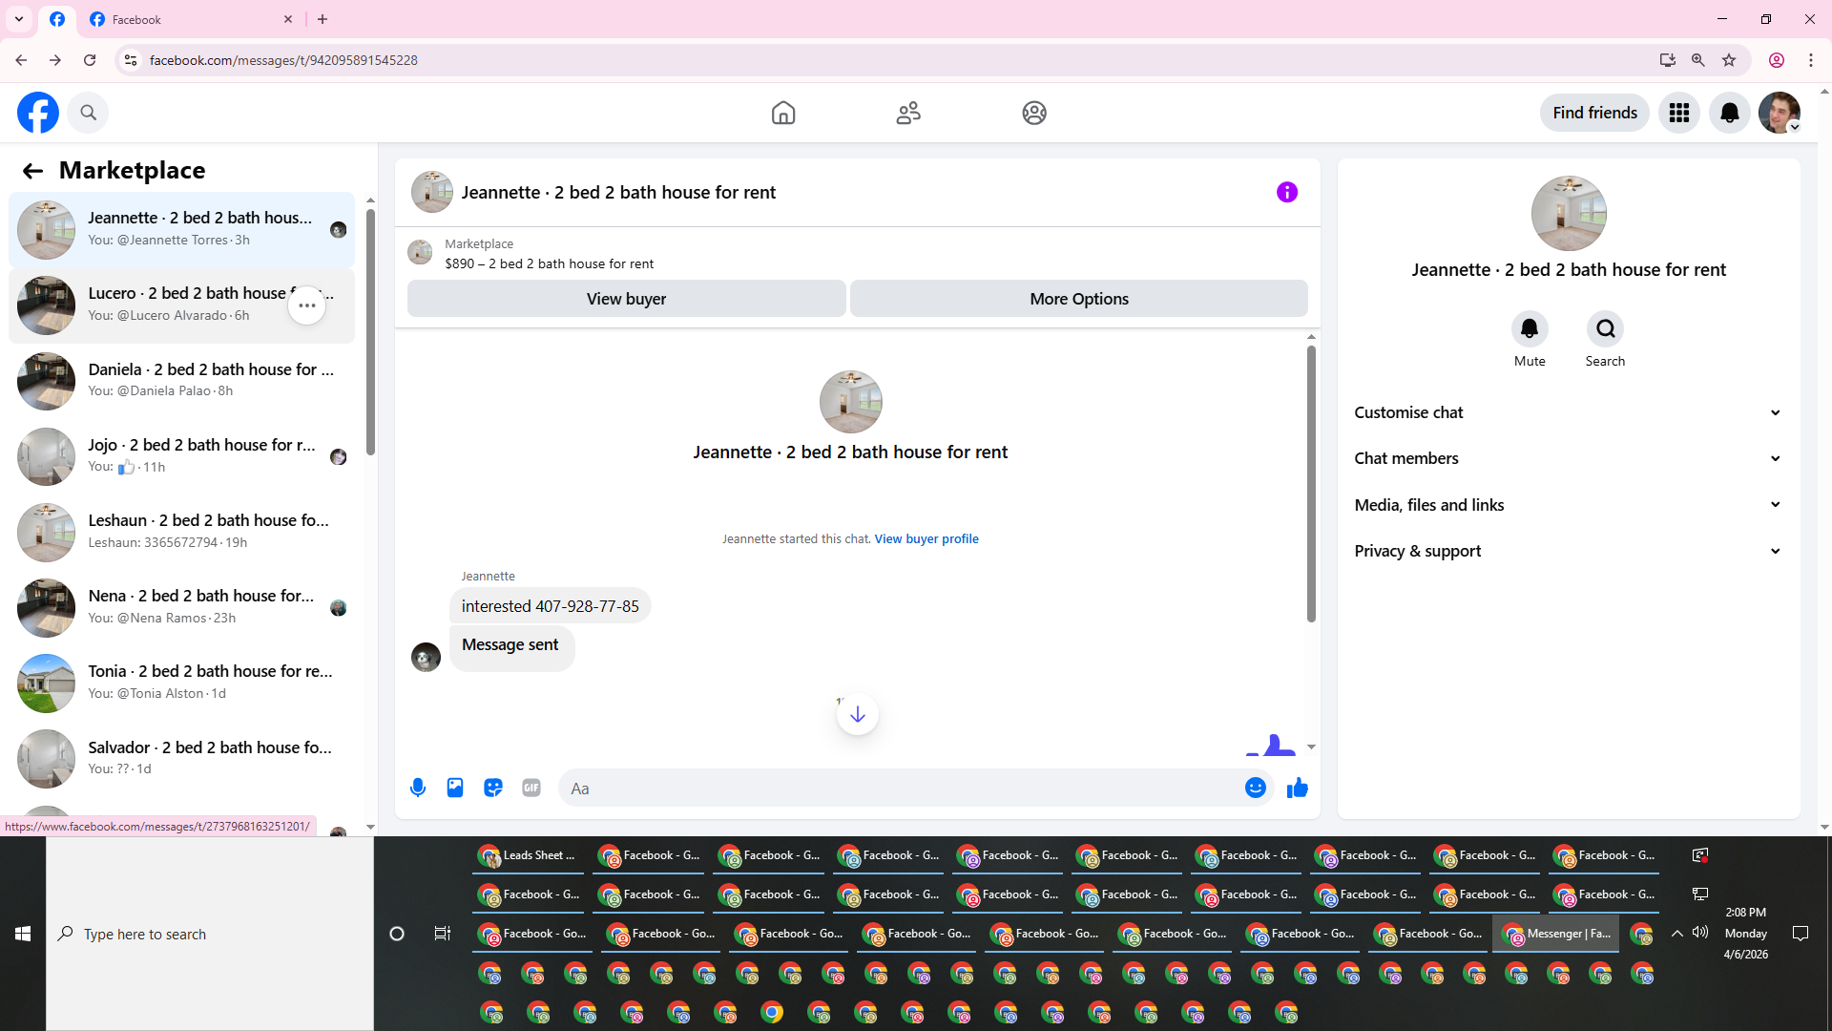1832x1031 pixels.
Task: Open the Windows notification center
Action: click(1801, 934)
